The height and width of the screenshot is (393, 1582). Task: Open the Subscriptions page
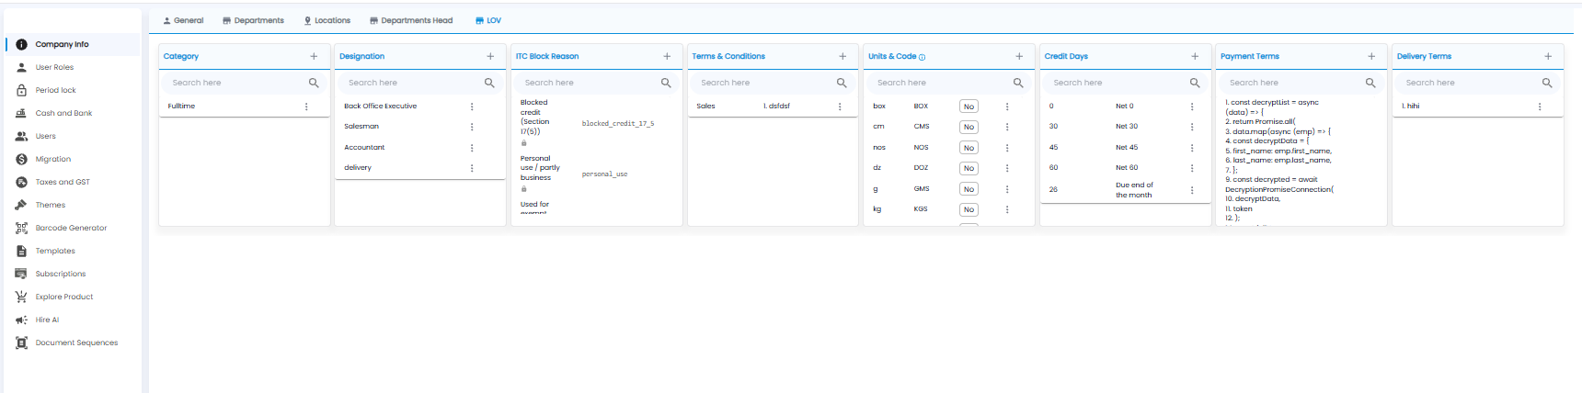click(x=61, y=274)
